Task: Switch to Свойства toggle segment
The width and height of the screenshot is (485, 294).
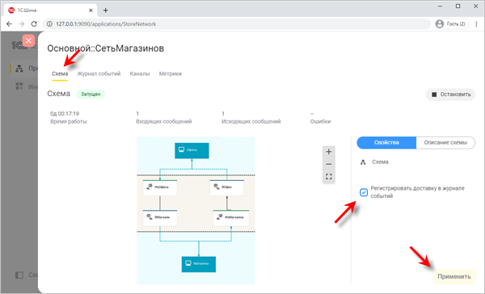Action: click(386, 142)
